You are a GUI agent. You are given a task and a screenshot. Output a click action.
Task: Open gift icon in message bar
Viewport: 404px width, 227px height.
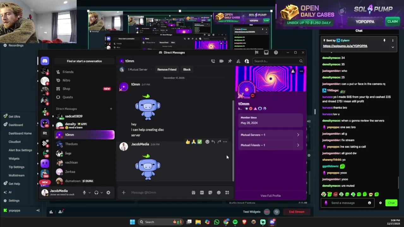[x=193, y=193]
